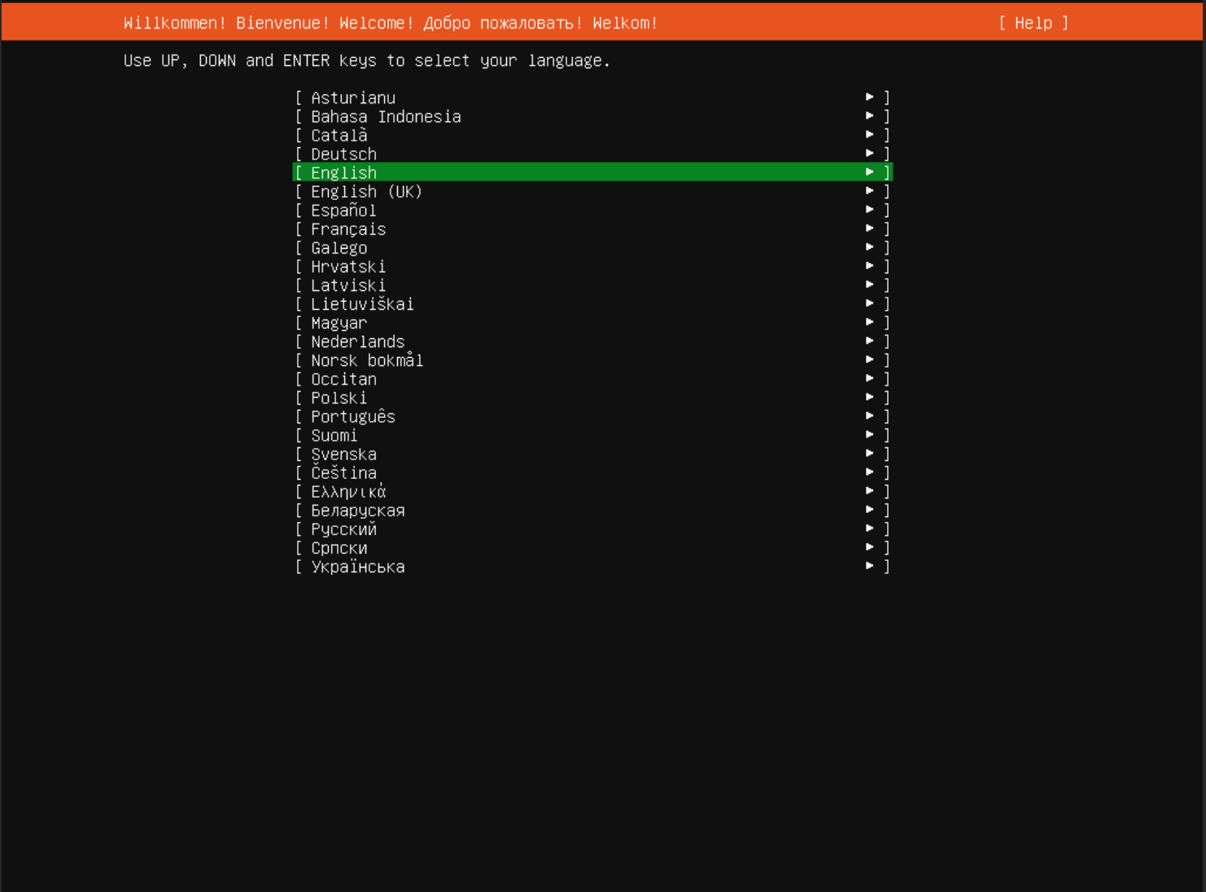
Task: Choose Ελληνικά from the language list
Action: [348, 491]
